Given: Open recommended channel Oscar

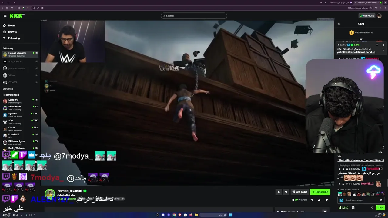Looking at the screenshot, I should tap(20, 129).
